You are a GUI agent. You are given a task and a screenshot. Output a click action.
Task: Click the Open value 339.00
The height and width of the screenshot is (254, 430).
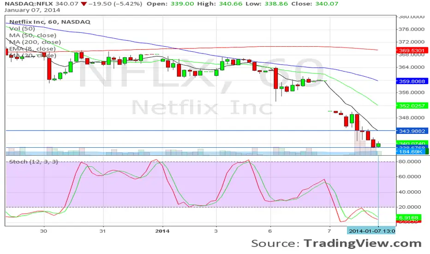point(182,4)
